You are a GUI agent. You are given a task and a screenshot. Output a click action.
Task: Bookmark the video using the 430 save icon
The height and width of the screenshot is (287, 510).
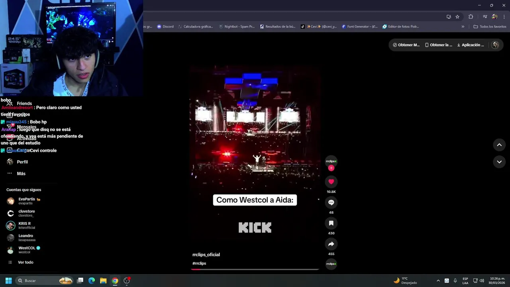pos(331,223)
